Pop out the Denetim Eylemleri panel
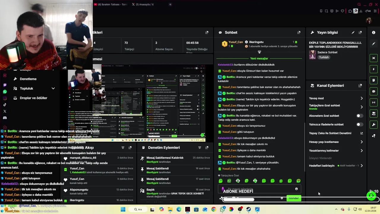The image size is (380, 214). click(207, 147)
